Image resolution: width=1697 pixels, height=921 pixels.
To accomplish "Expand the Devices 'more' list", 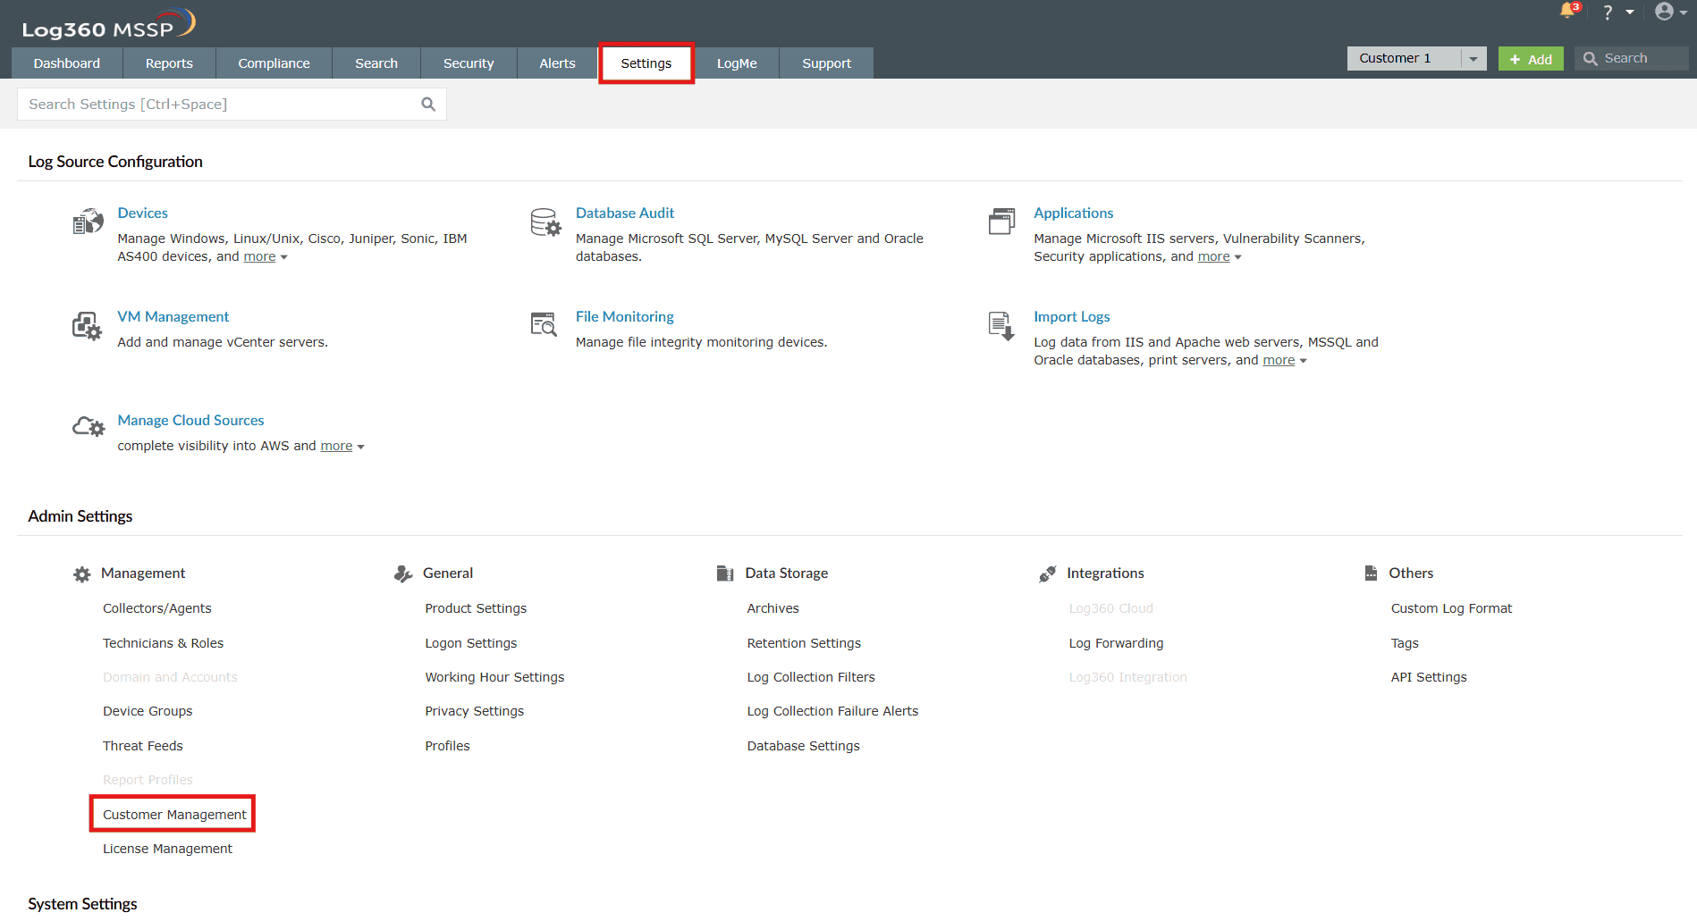I will 266,256.
